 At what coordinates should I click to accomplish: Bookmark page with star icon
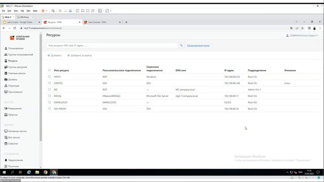point(302,28)
